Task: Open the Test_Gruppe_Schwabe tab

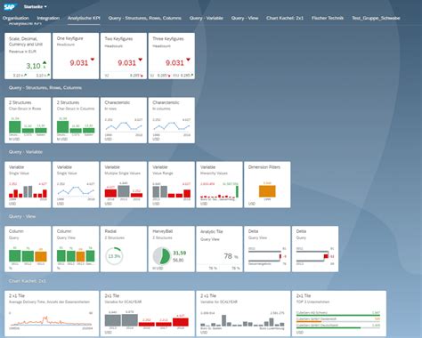Action: (x=376, y=18)
